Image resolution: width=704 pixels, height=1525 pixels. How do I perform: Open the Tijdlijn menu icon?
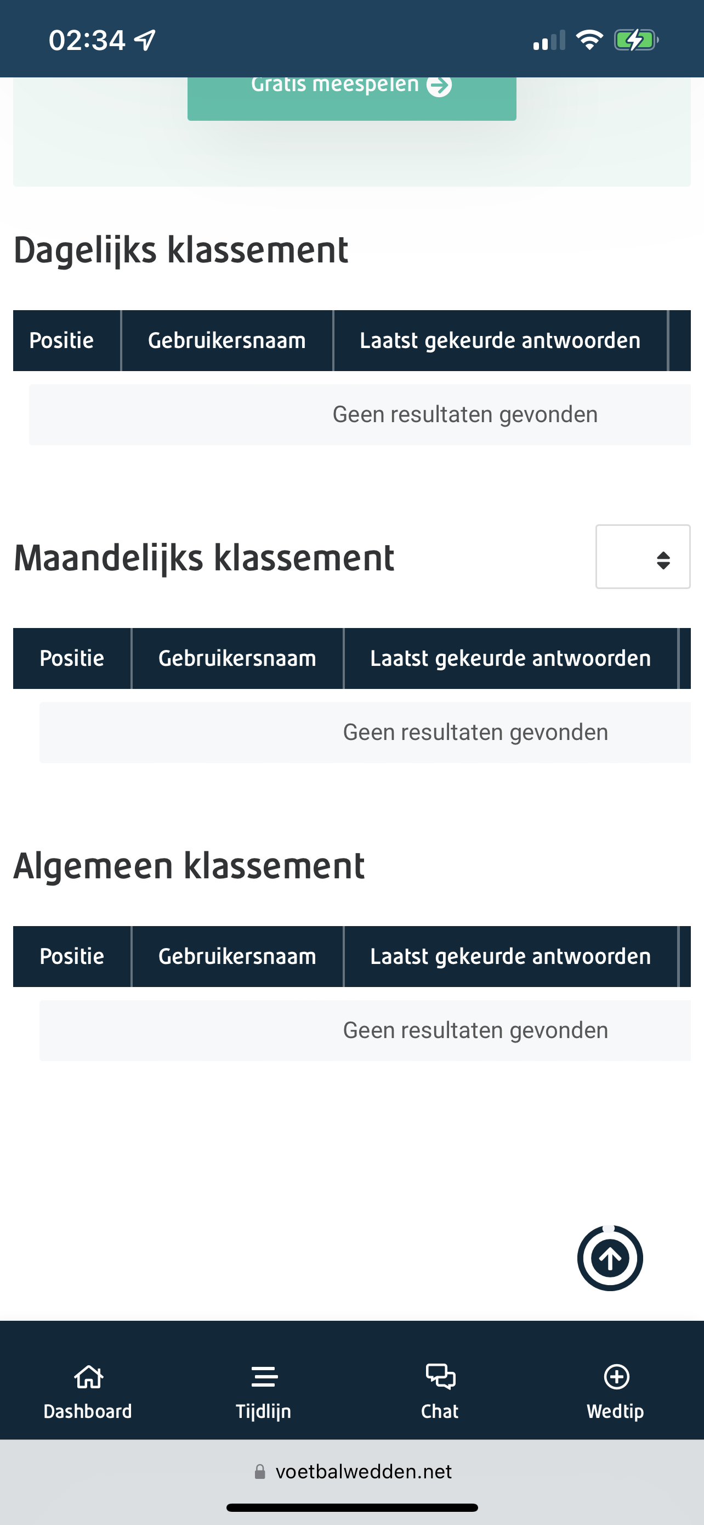coord(264,1376)
